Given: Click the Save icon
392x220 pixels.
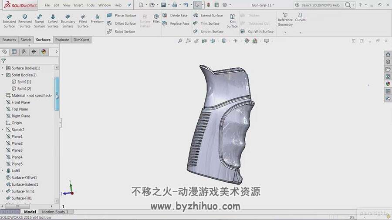Looking at the screenshot, I should pos(163,5).
